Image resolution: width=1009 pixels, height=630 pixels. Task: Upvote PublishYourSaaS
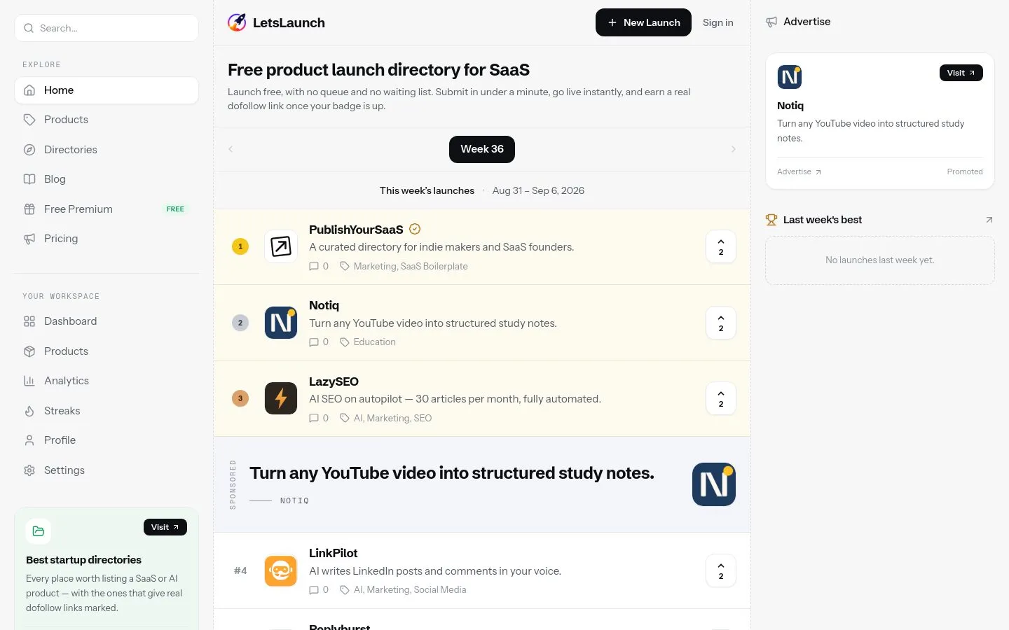[721, 246]
